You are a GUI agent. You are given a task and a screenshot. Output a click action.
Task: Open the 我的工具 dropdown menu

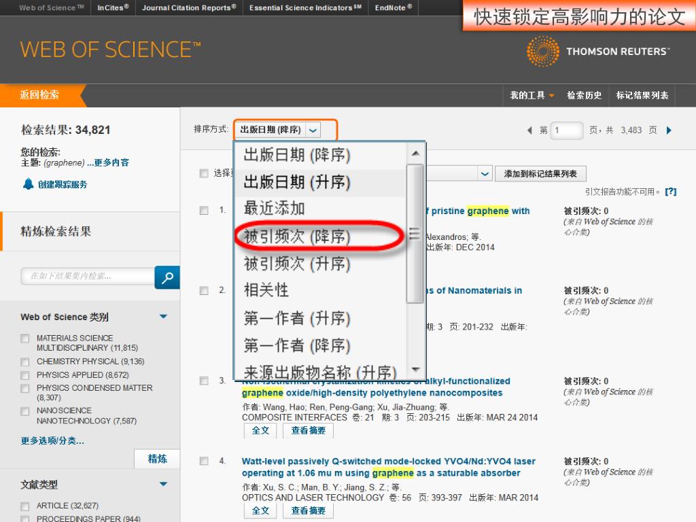[532, 95]
